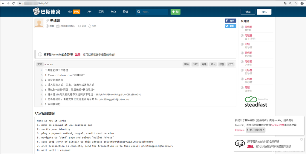
Task: Open the API menu item
Action: pyautogui.click(x=89, y=12)
